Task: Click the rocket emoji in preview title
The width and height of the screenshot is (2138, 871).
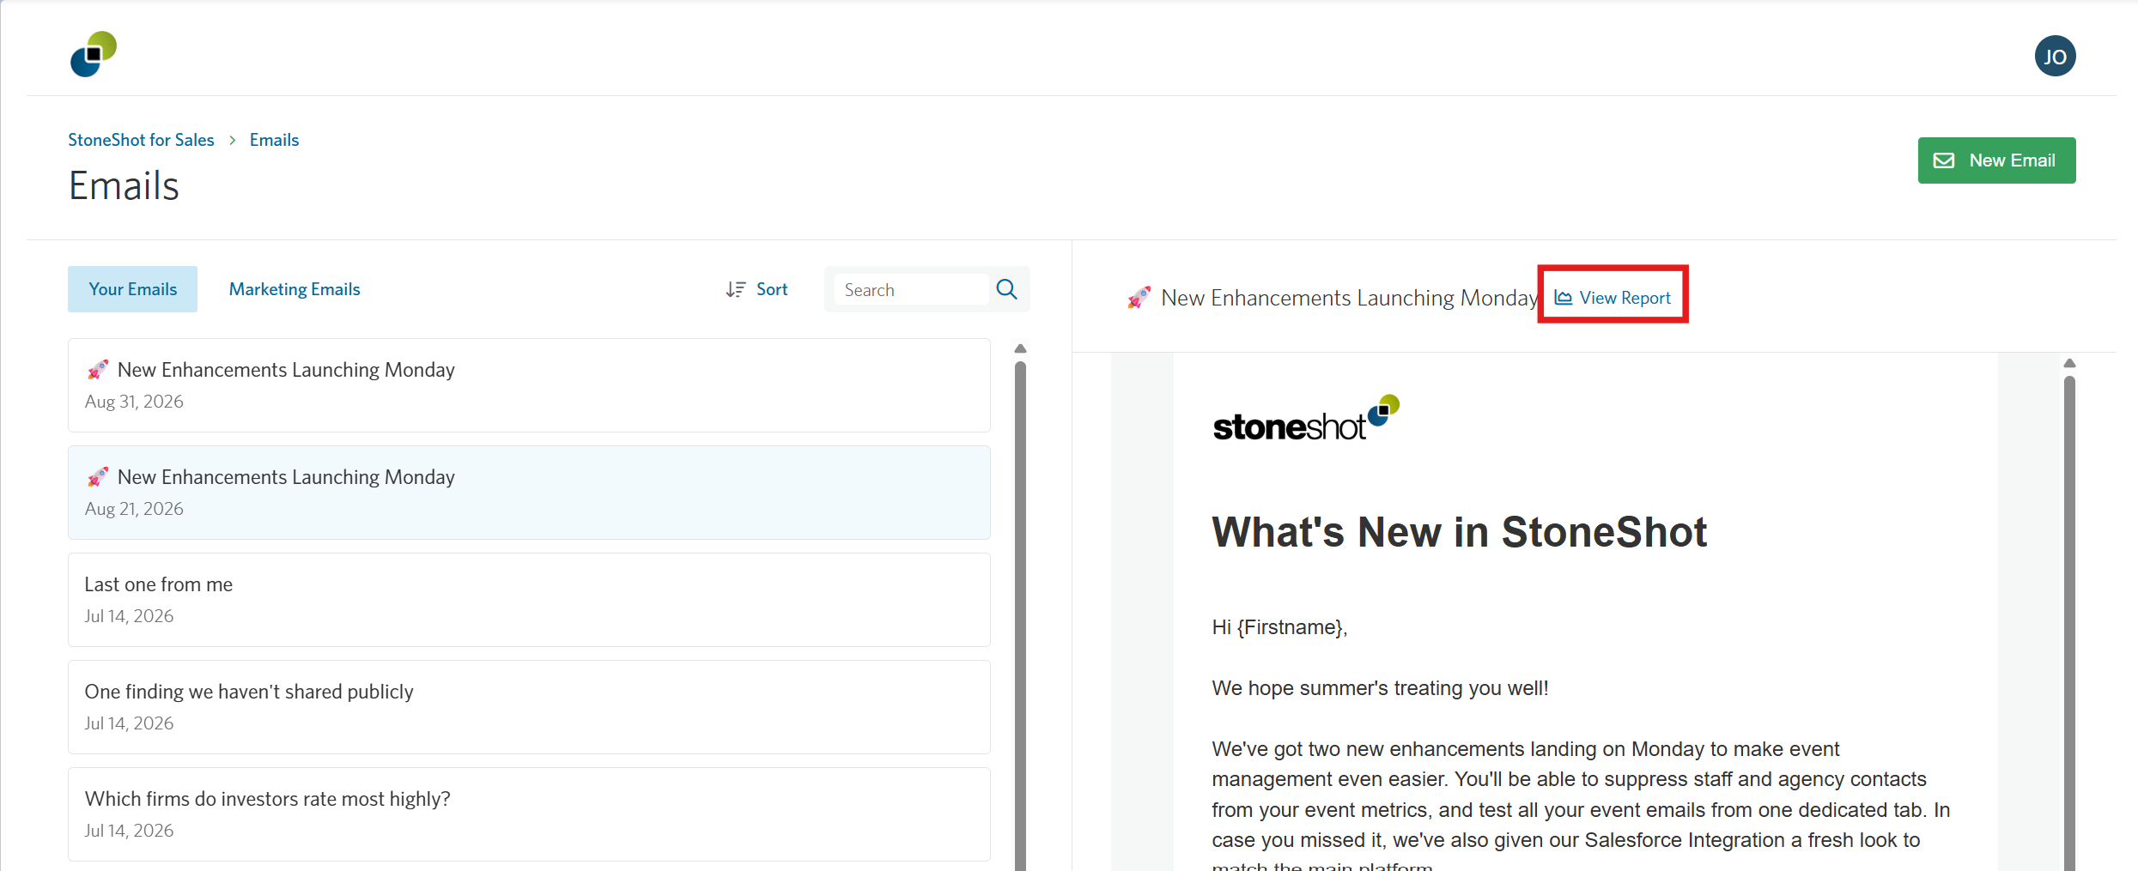Action: click(1139, 298)
